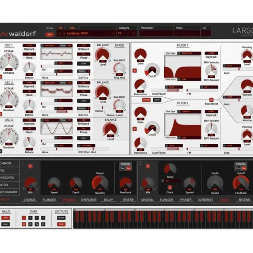This screenshot has height=253, width=253.
Task: Click the OSC 3 sine waveform display
Action: click(57, 128)
